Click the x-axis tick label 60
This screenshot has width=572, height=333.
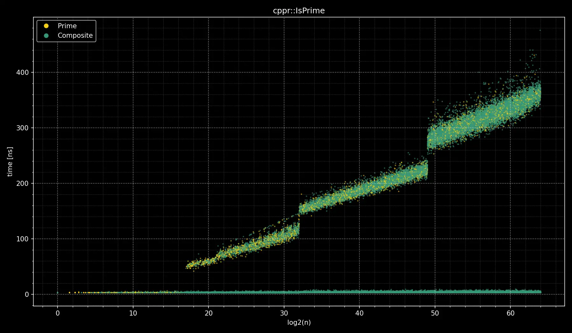click(x=510, y=313)
